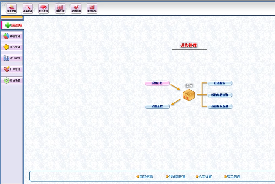Click the 采购进货 purchase button
Viewport: 275px width, 184px height.
click(x=157, y=83)
